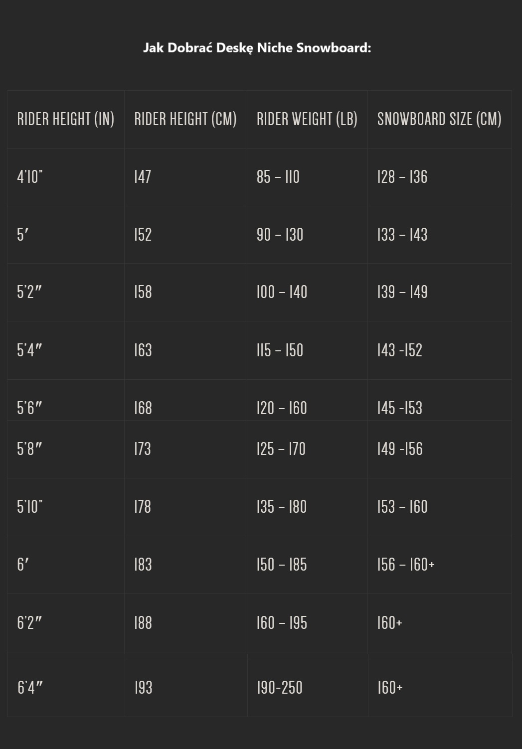The image size is (522, 749).
Task: Select the 5'2" rider height cell
Action: [29, 292]
